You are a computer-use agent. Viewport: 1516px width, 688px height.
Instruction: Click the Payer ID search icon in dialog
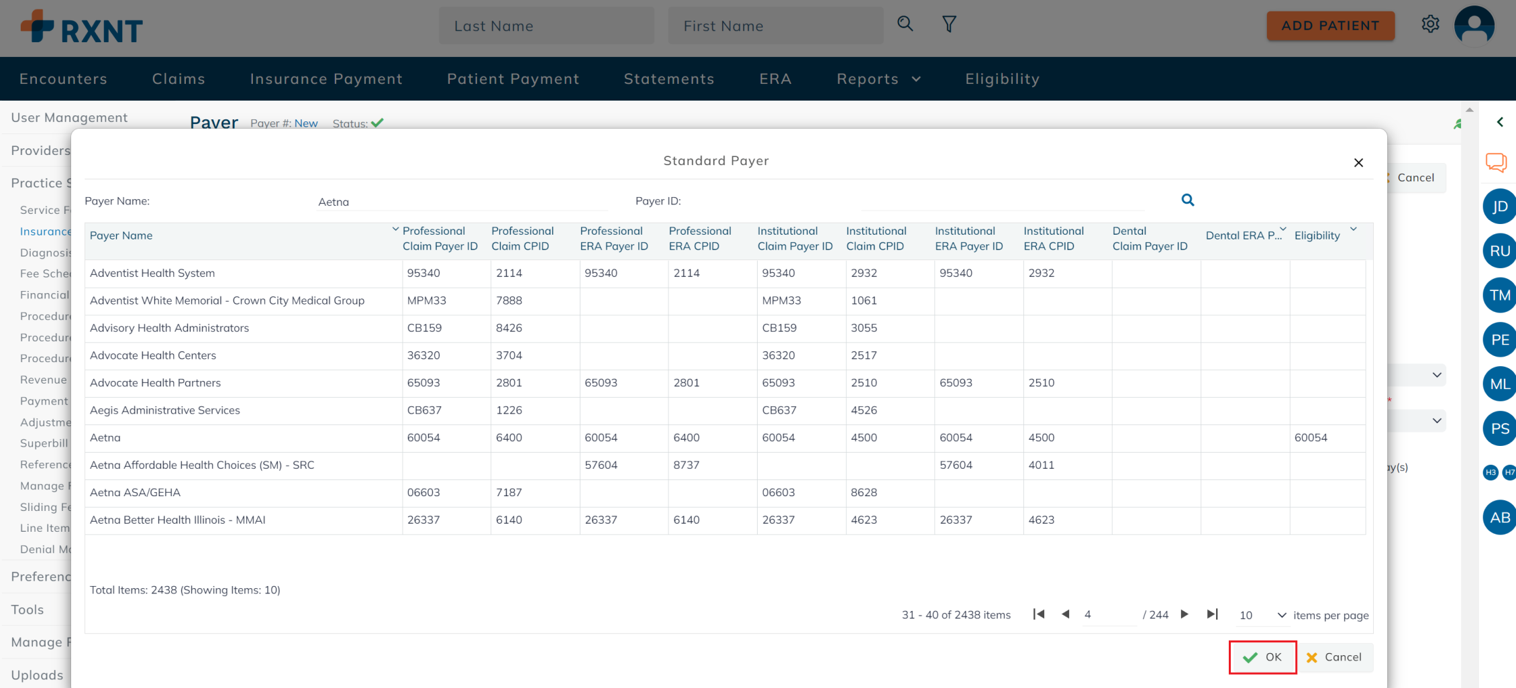1188,200
